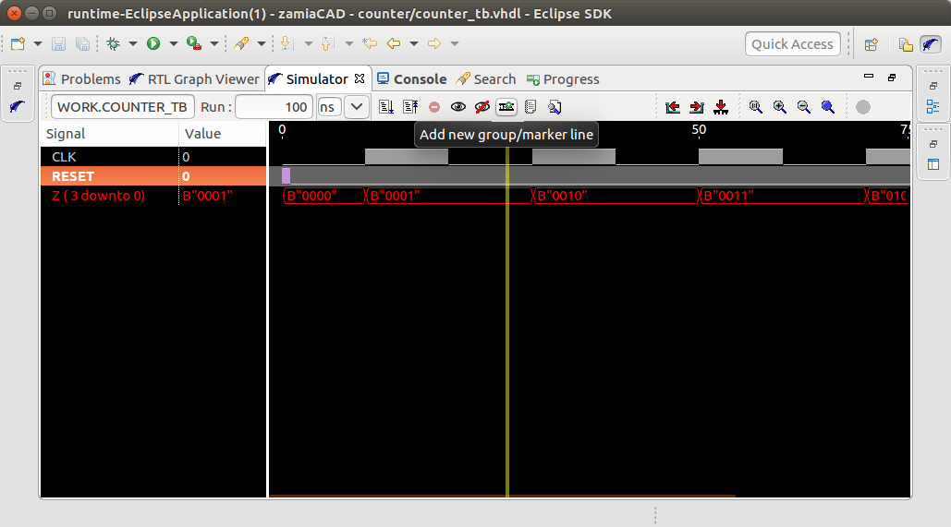951x527 pixels.
Task: Click the New wizard icon
Action: tap(18, 43)
